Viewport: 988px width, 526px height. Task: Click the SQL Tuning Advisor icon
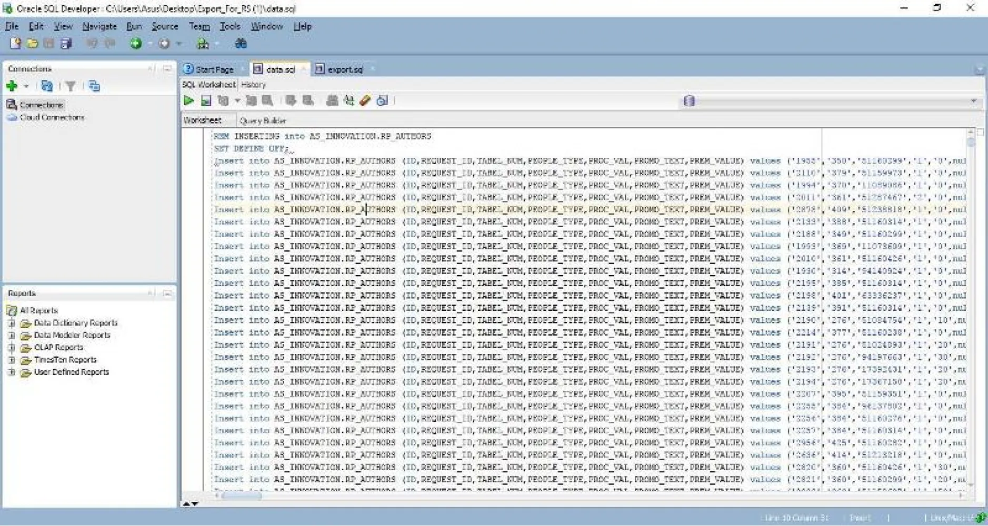(x=267, y=100)
